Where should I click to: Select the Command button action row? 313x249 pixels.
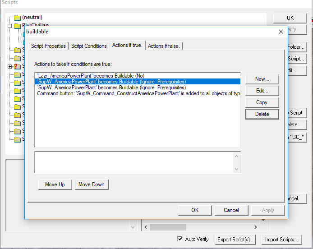135,93
